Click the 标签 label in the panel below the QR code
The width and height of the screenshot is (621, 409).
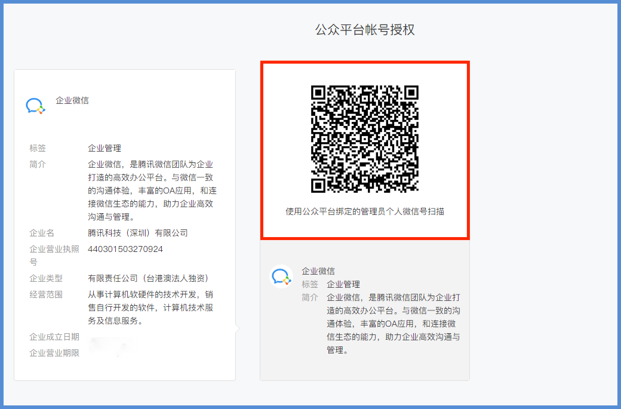[x=310, y=284]
